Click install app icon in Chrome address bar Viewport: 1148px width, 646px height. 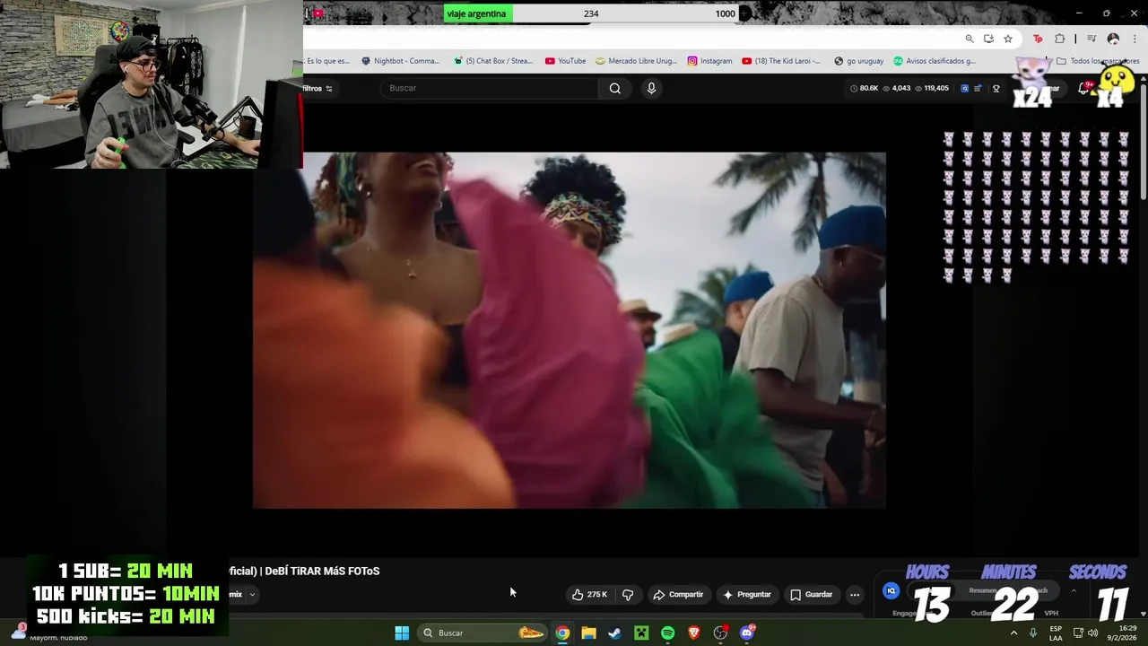click(x=988, y=39)
